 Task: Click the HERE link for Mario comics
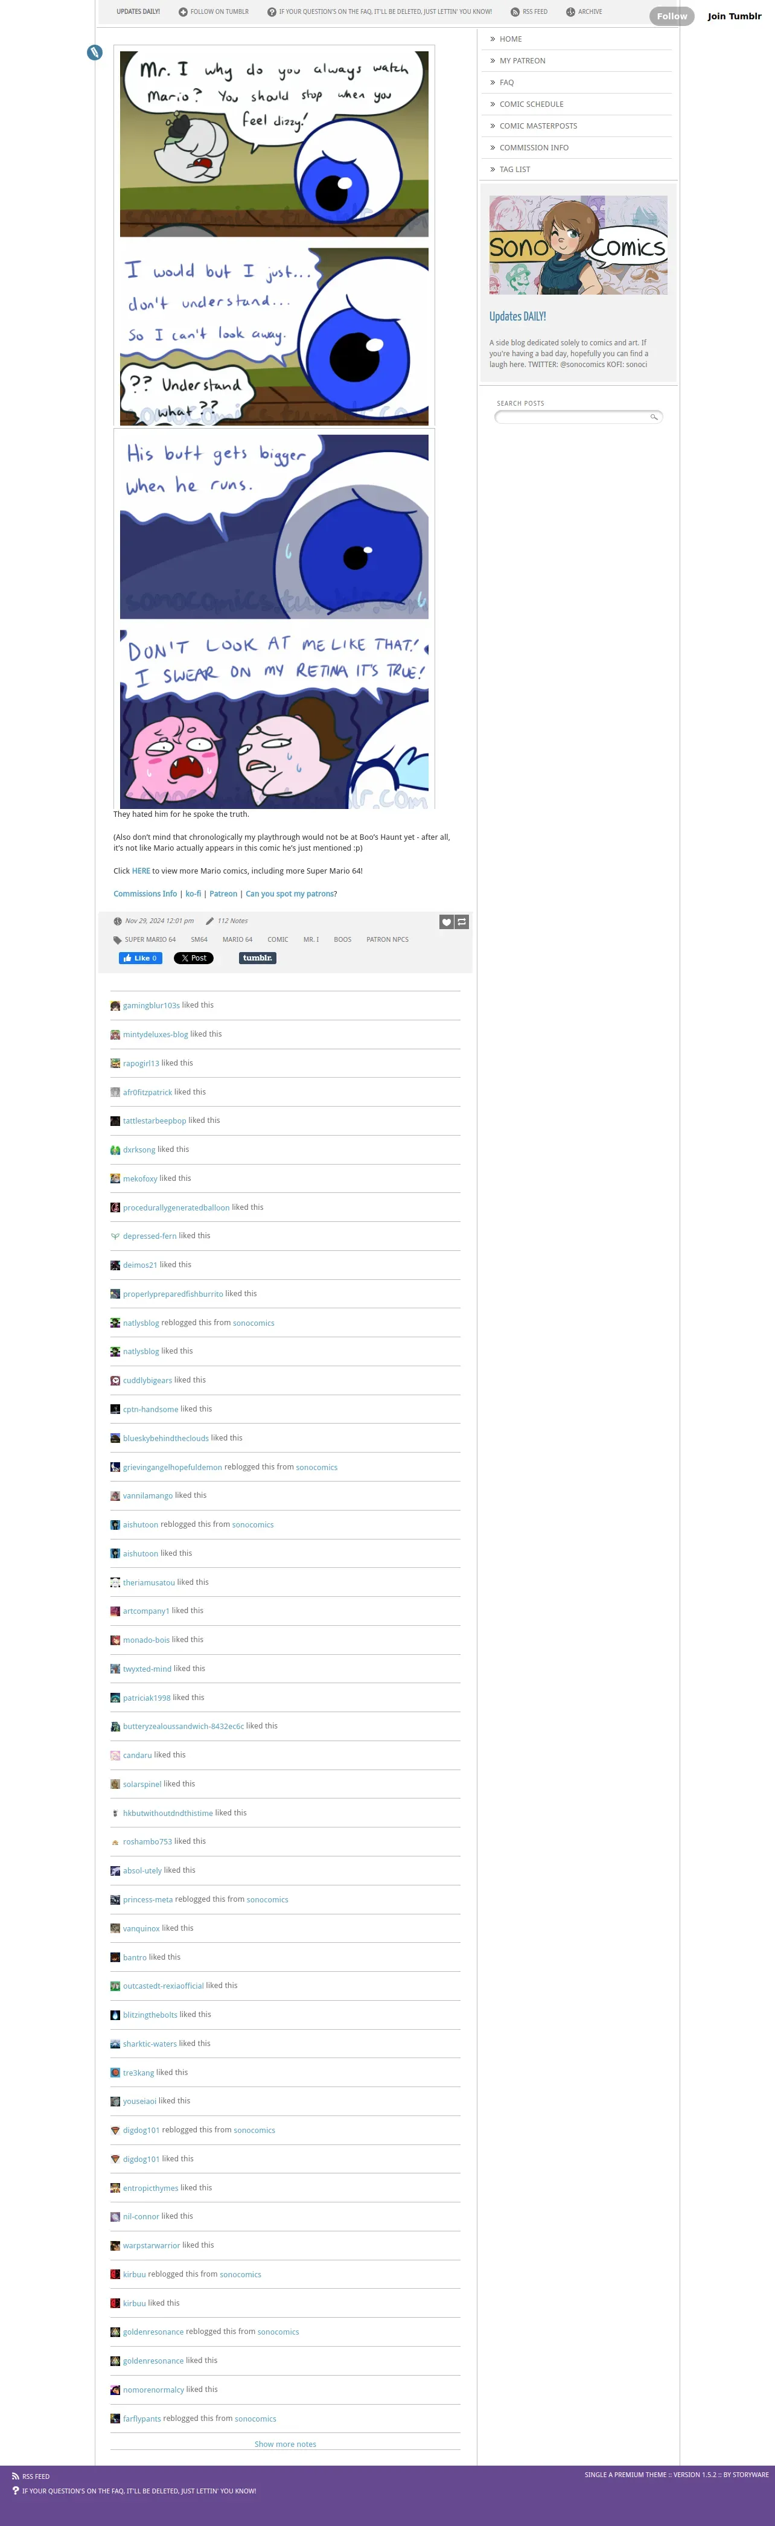tap(141, 871)
